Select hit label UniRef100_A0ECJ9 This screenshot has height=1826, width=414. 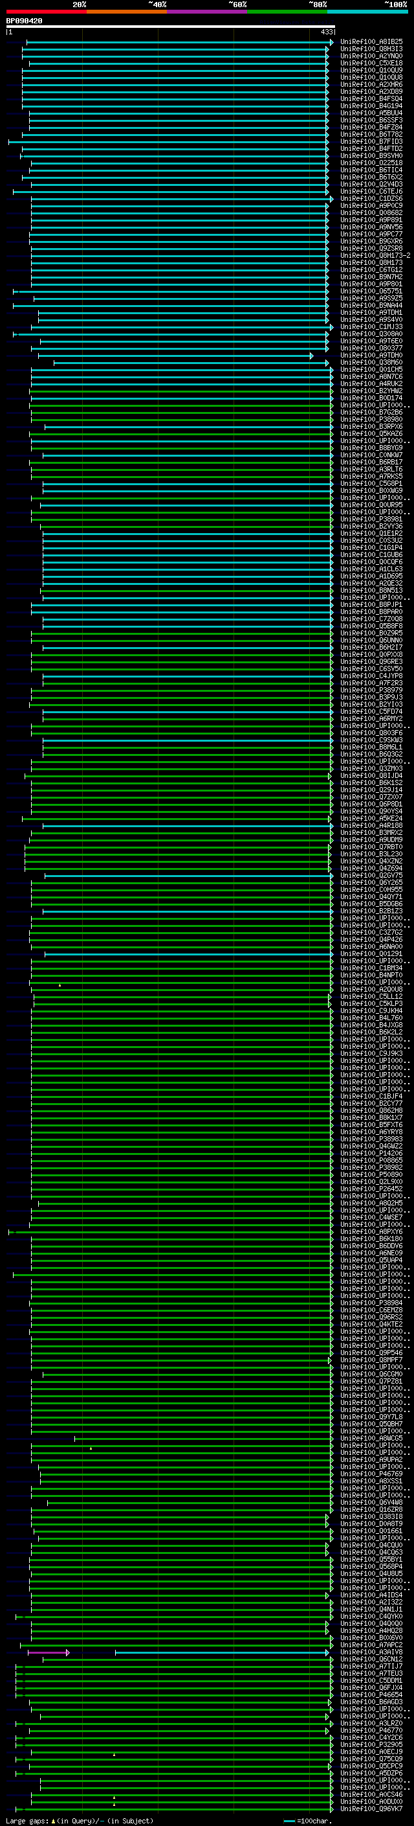point(371,1752)
